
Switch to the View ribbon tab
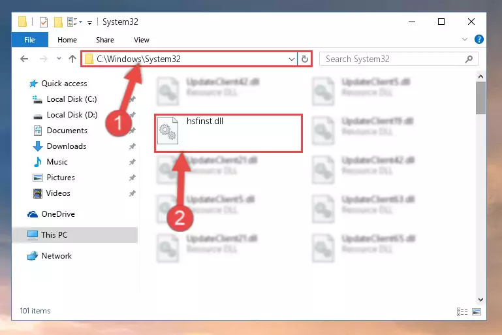click(x=141, y=40)
